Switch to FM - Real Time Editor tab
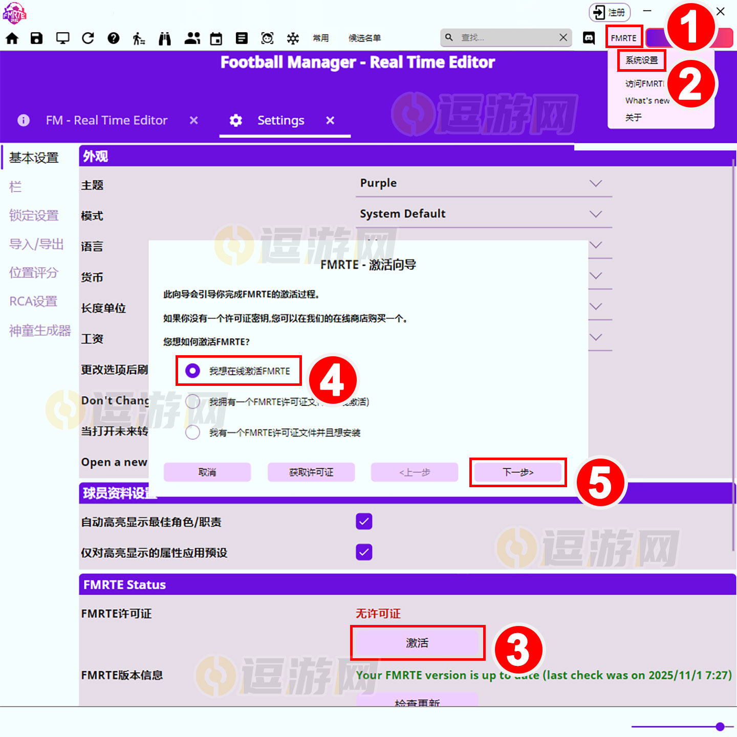Screen dimensions: 737x737 click(x=106, y=120)
